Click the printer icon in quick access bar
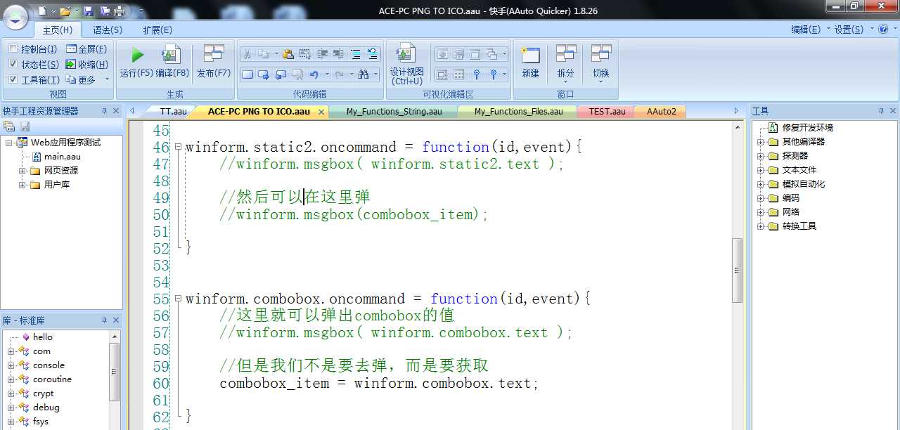 [120, 11]
